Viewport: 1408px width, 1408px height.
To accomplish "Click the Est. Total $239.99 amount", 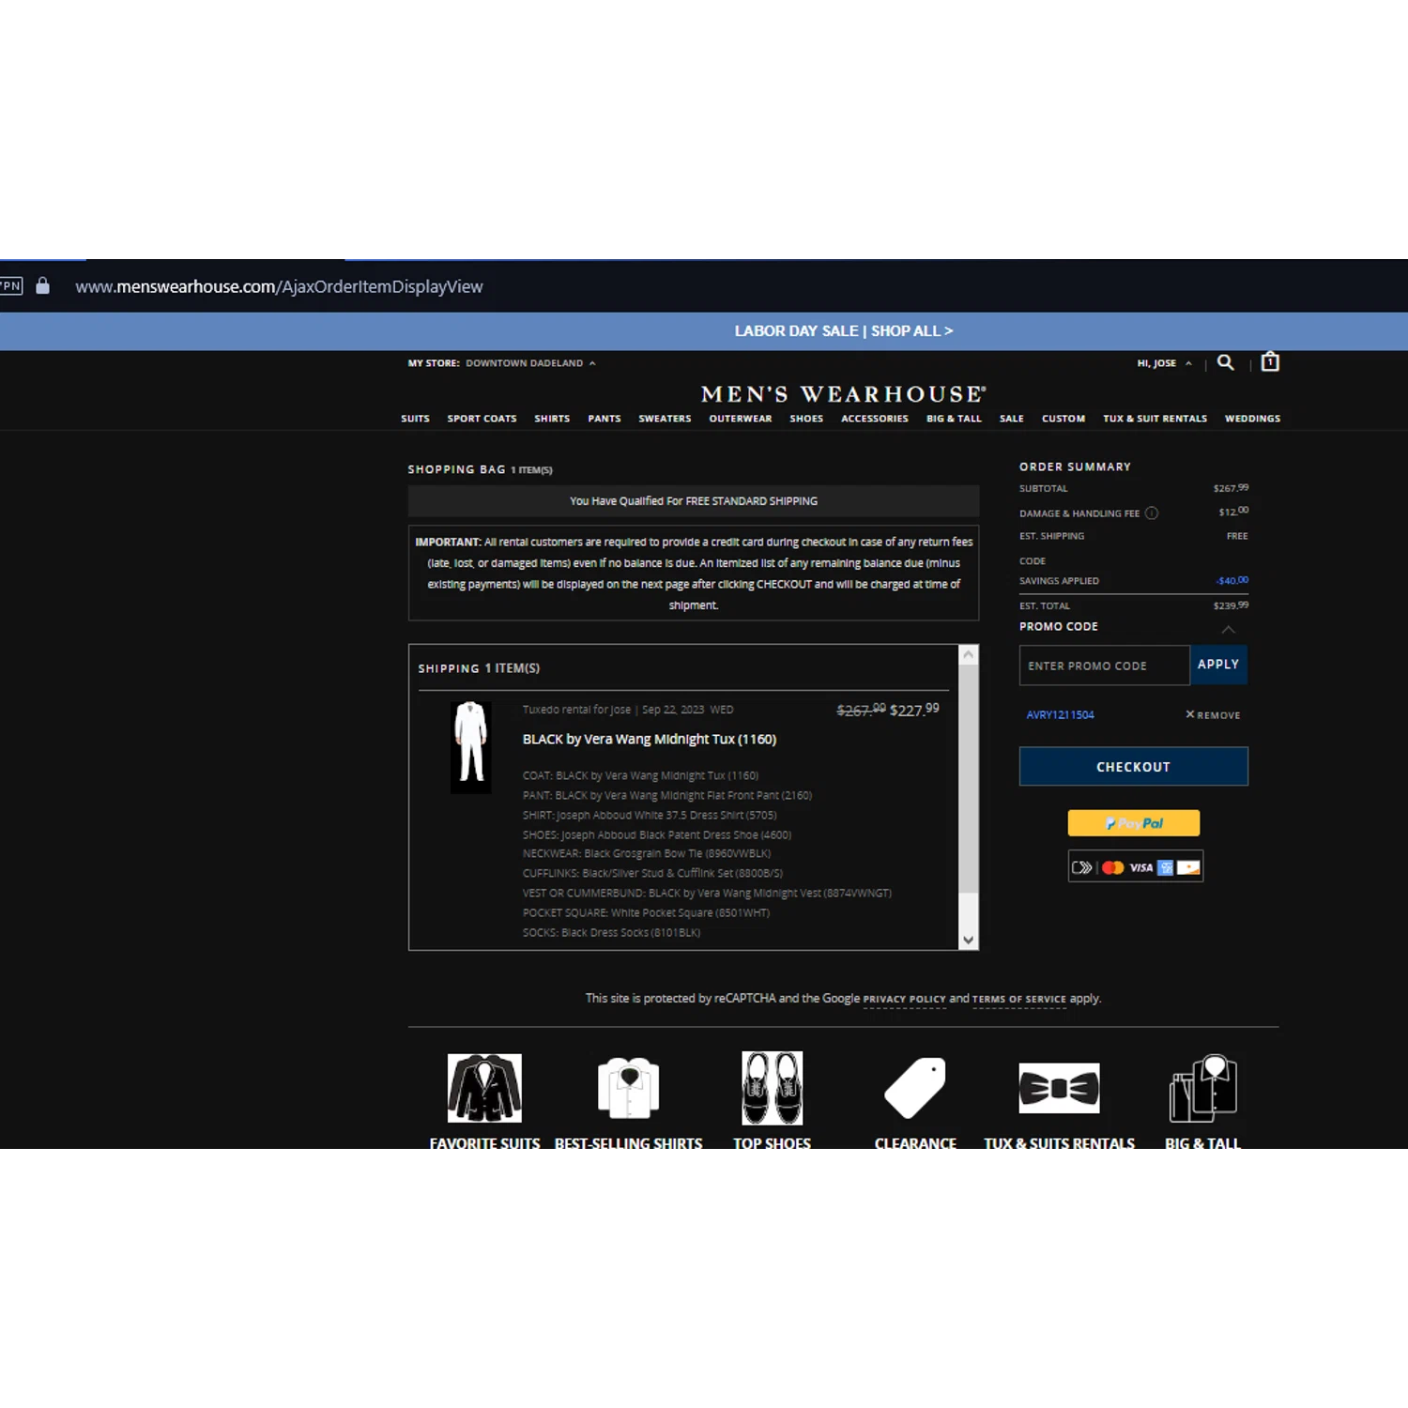I will click(1231, 605).
